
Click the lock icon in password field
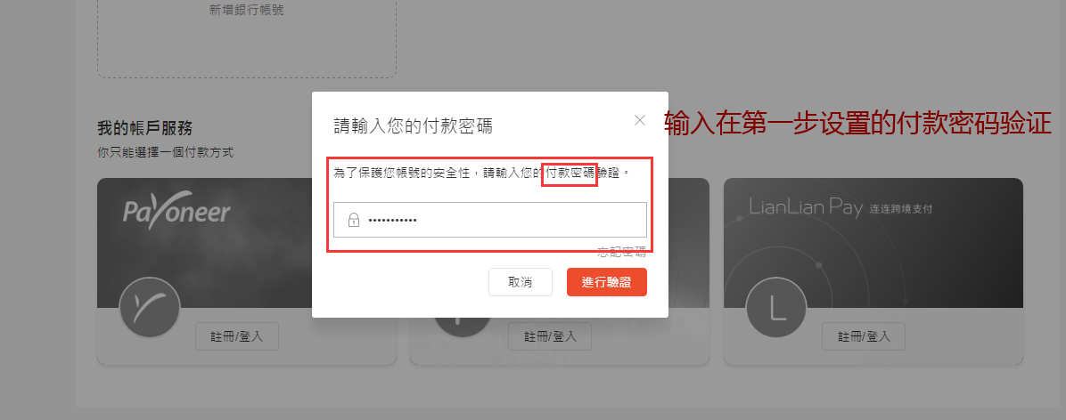tap(354, 220)
